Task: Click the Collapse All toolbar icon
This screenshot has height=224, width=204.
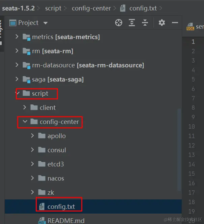Action: [x=145, y=23]
